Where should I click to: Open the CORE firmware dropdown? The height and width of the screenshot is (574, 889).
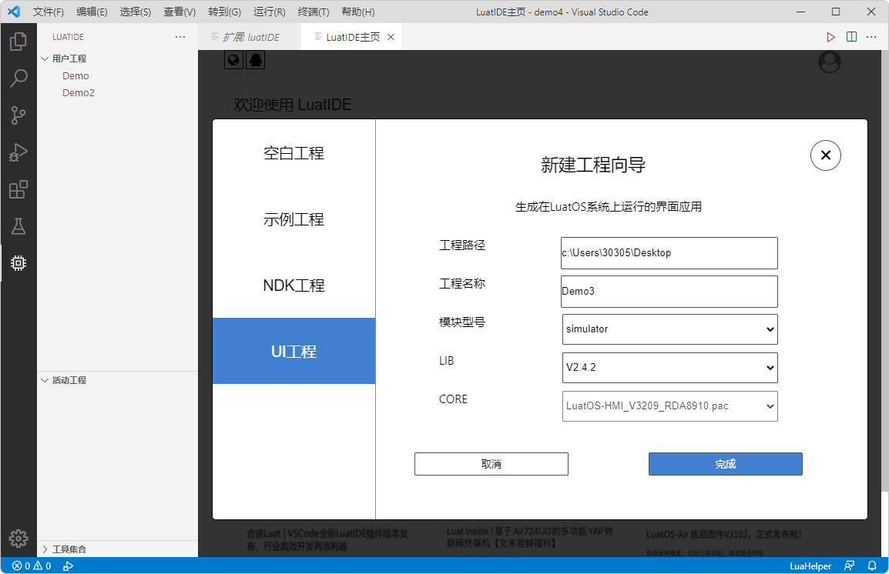point(669,405)
